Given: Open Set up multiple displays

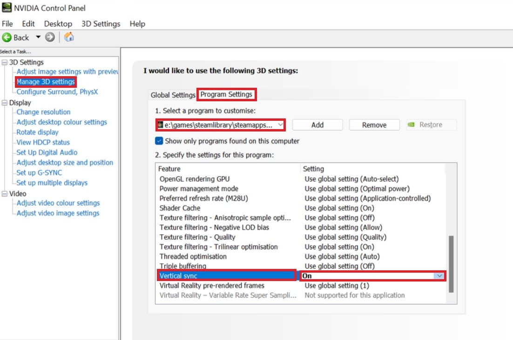Looking at the screenshot, I should 52,183.
